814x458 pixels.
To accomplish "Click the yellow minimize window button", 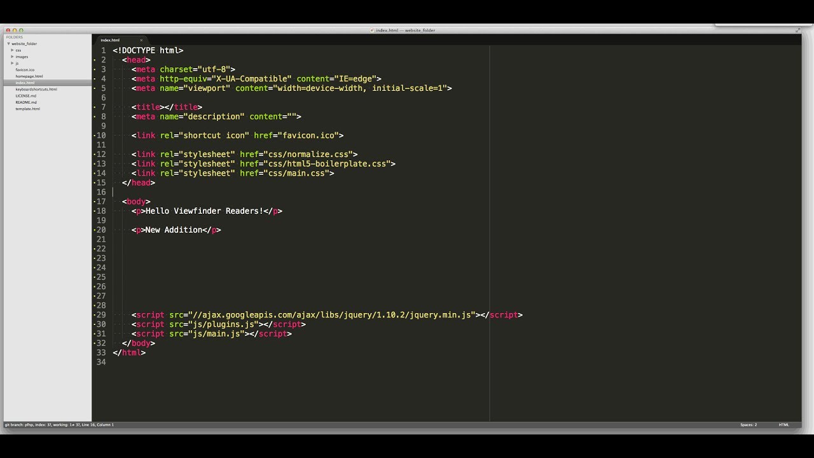I will [15, 30].
